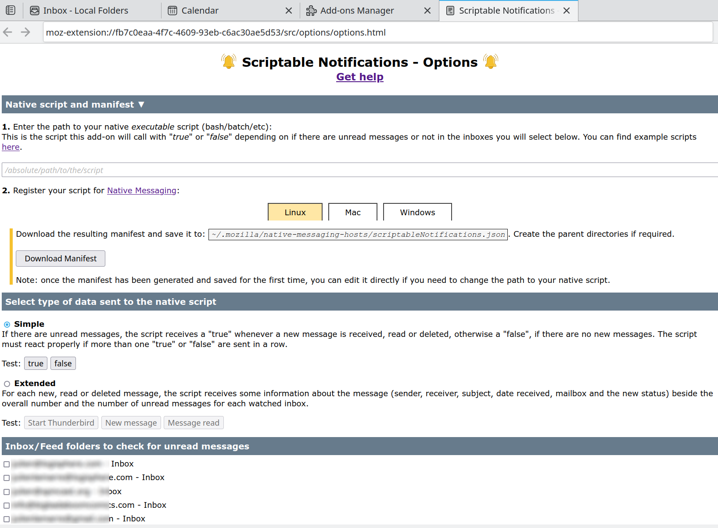This screenshot has width=718, height=528.
Task: Check the 'e.com - Inbox' checkbox
Action: coord(7,478)
